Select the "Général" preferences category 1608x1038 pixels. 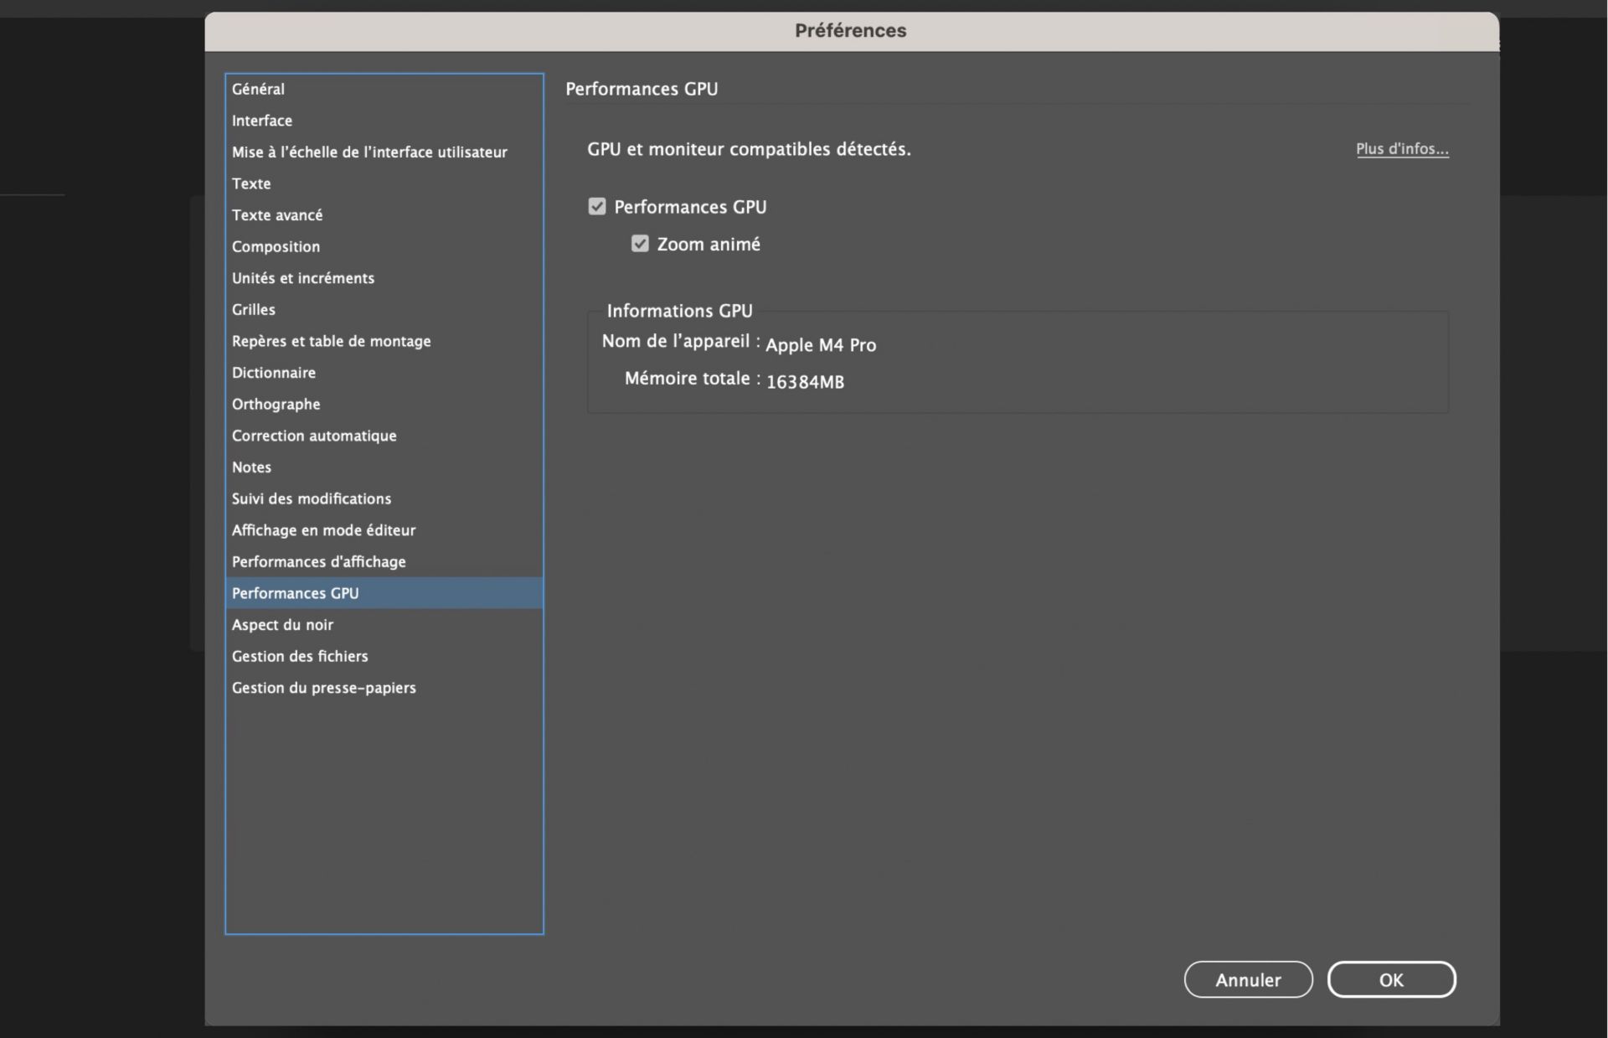(258, 89)
